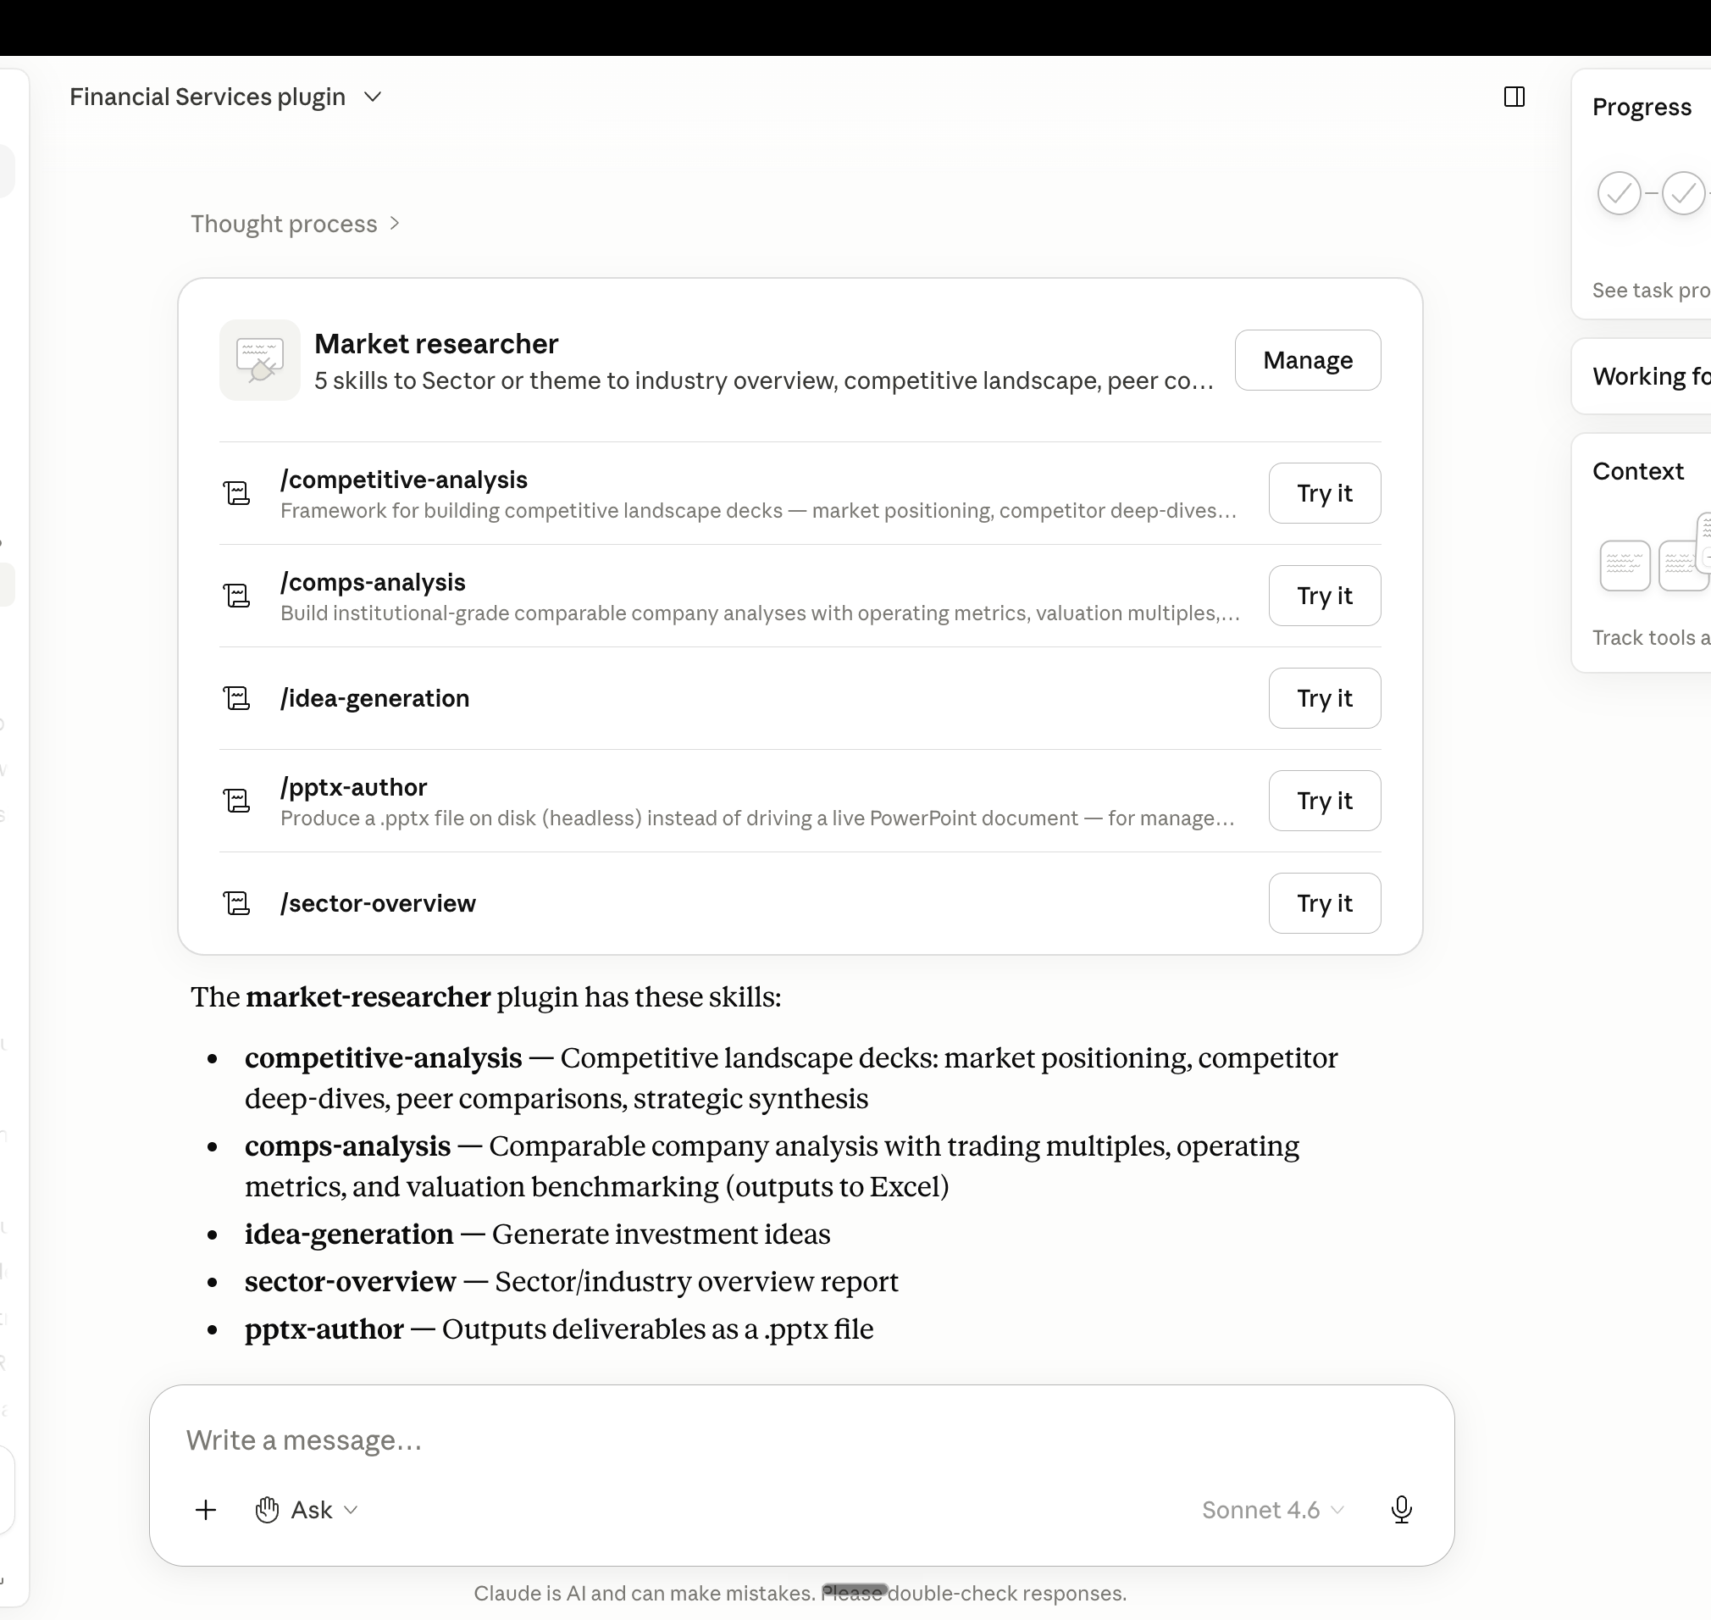
Task: Click the Context panel heading
Action: [x=1637, y=471]
